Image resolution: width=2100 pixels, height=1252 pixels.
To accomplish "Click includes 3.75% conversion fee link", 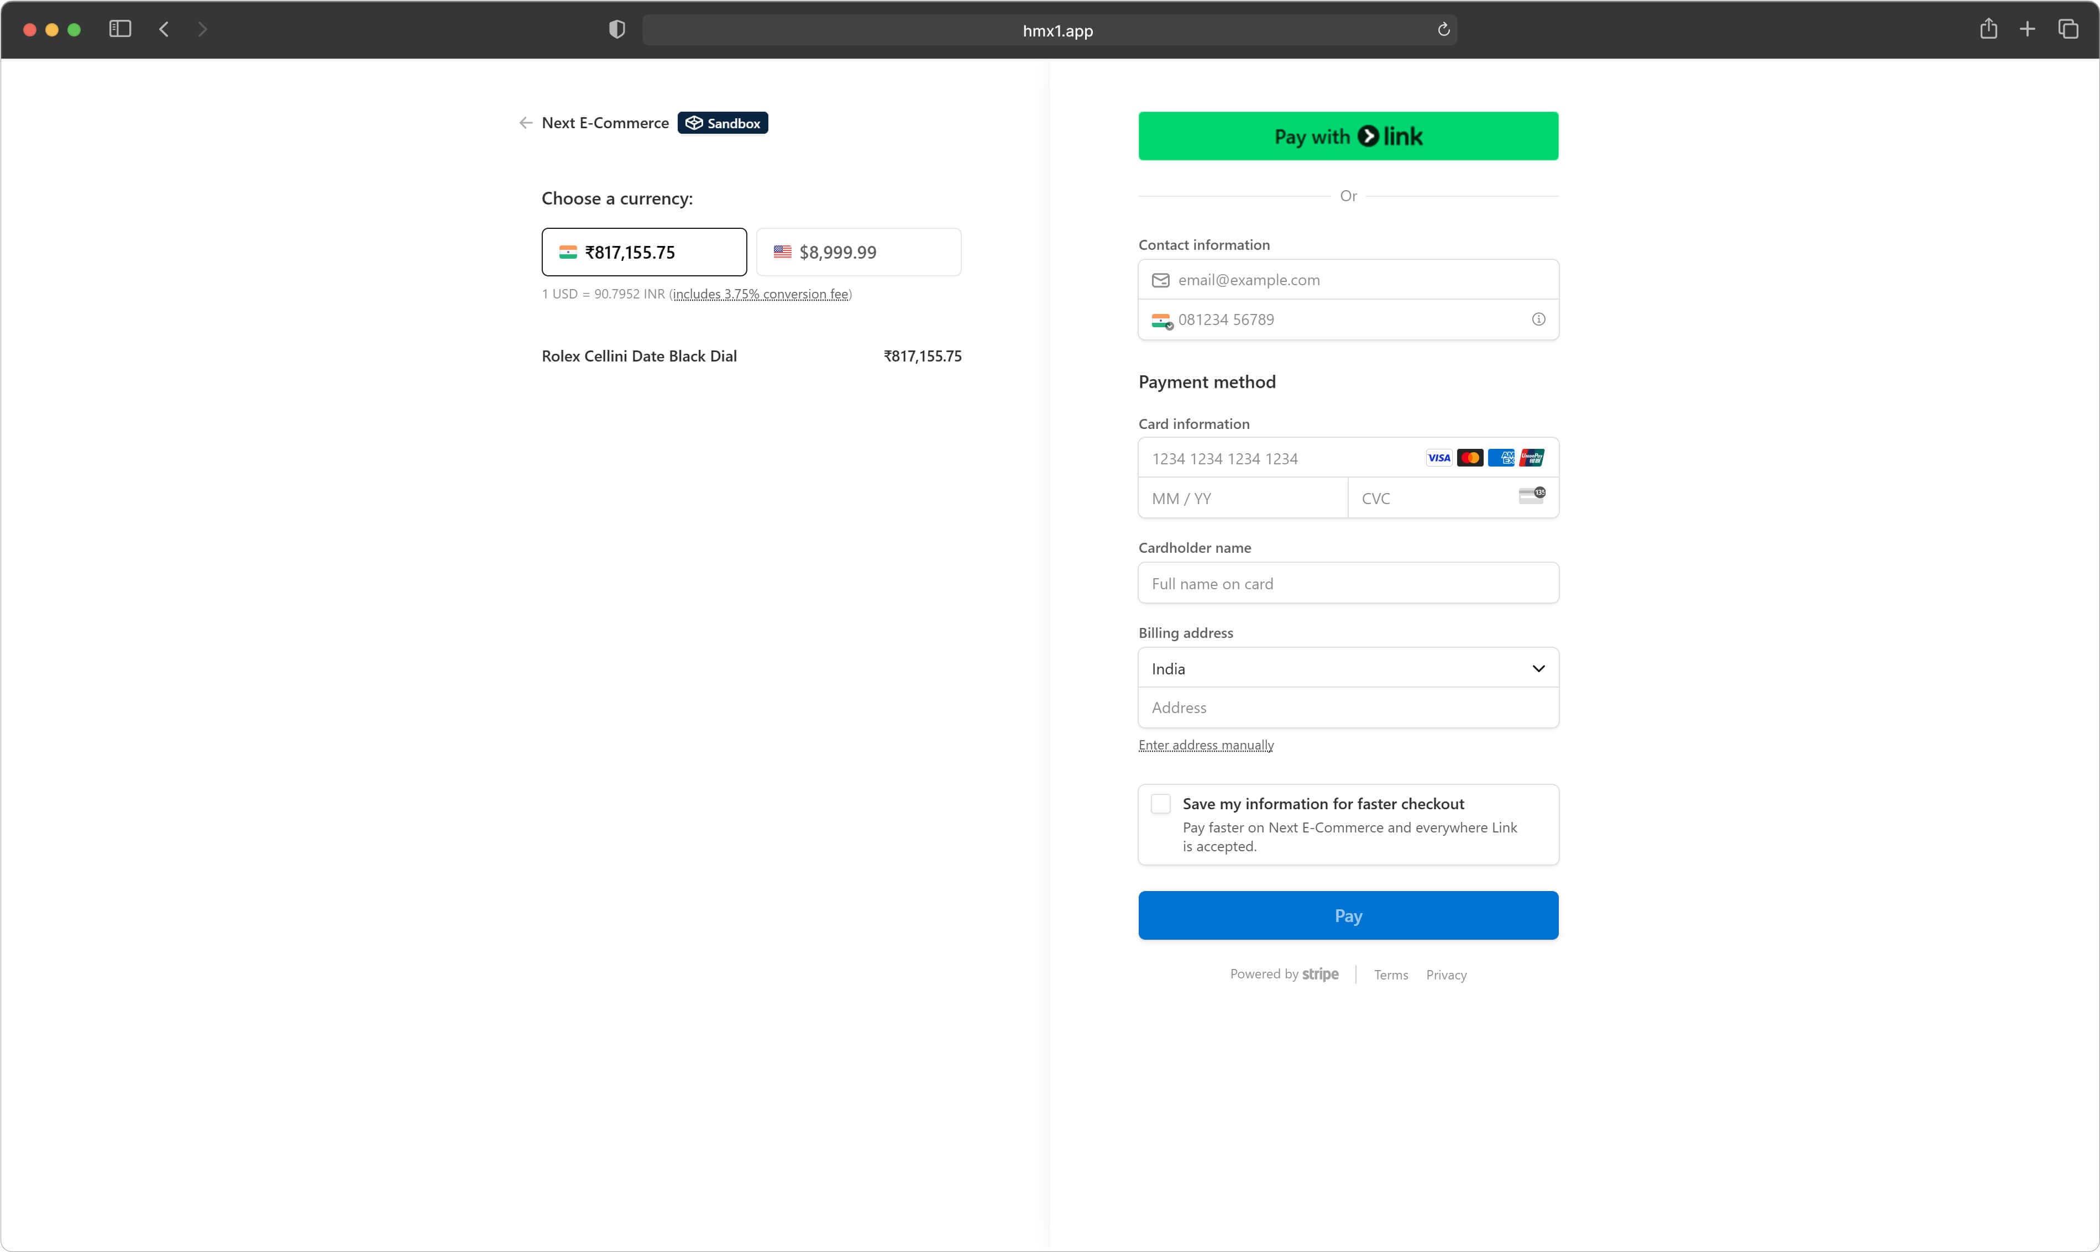I will pyautogui.click(x=760, y=295).
